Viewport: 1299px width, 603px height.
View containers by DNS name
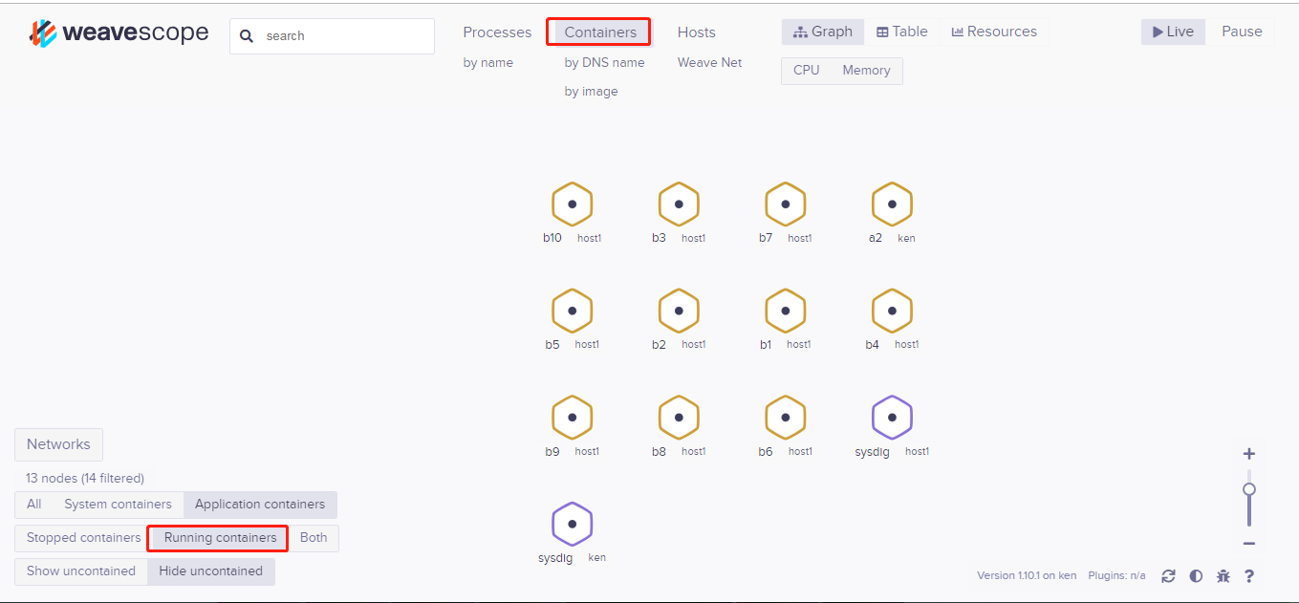pos(604,62)
